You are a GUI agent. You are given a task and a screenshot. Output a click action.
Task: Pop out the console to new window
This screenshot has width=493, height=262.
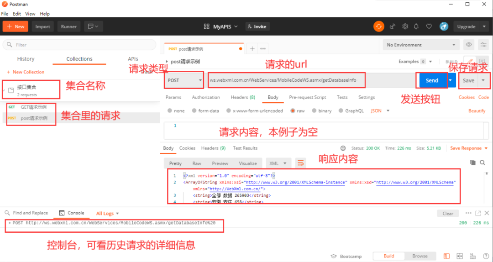478,213
